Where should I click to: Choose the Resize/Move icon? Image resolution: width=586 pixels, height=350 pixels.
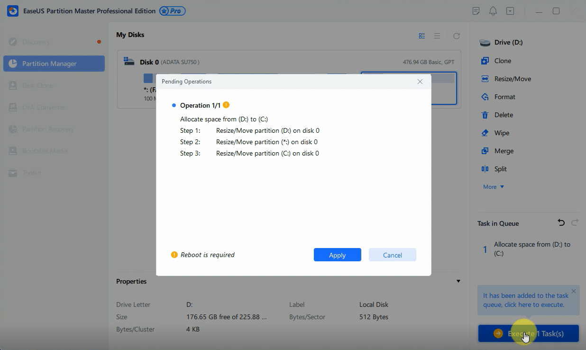[x=485, y=79]
